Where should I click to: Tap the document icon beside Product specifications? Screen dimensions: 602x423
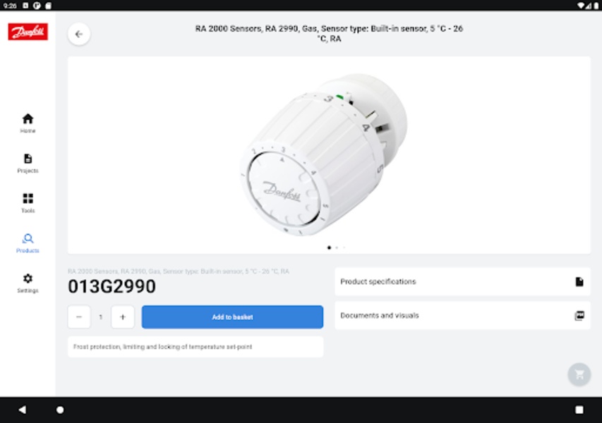point(579,281)
